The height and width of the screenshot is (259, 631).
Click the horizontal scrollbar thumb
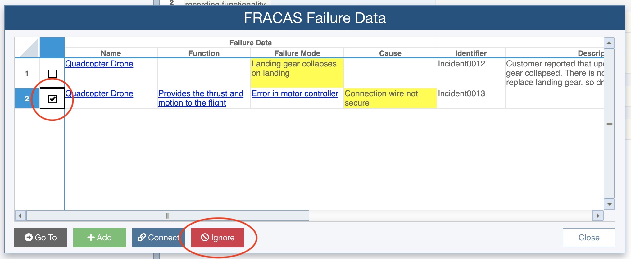coord(167,216)
